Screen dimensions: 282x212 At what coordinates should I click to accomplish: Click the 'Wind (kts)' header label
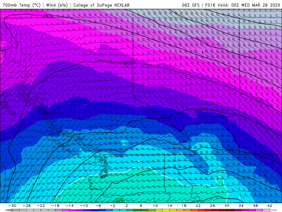click(57, 5)
